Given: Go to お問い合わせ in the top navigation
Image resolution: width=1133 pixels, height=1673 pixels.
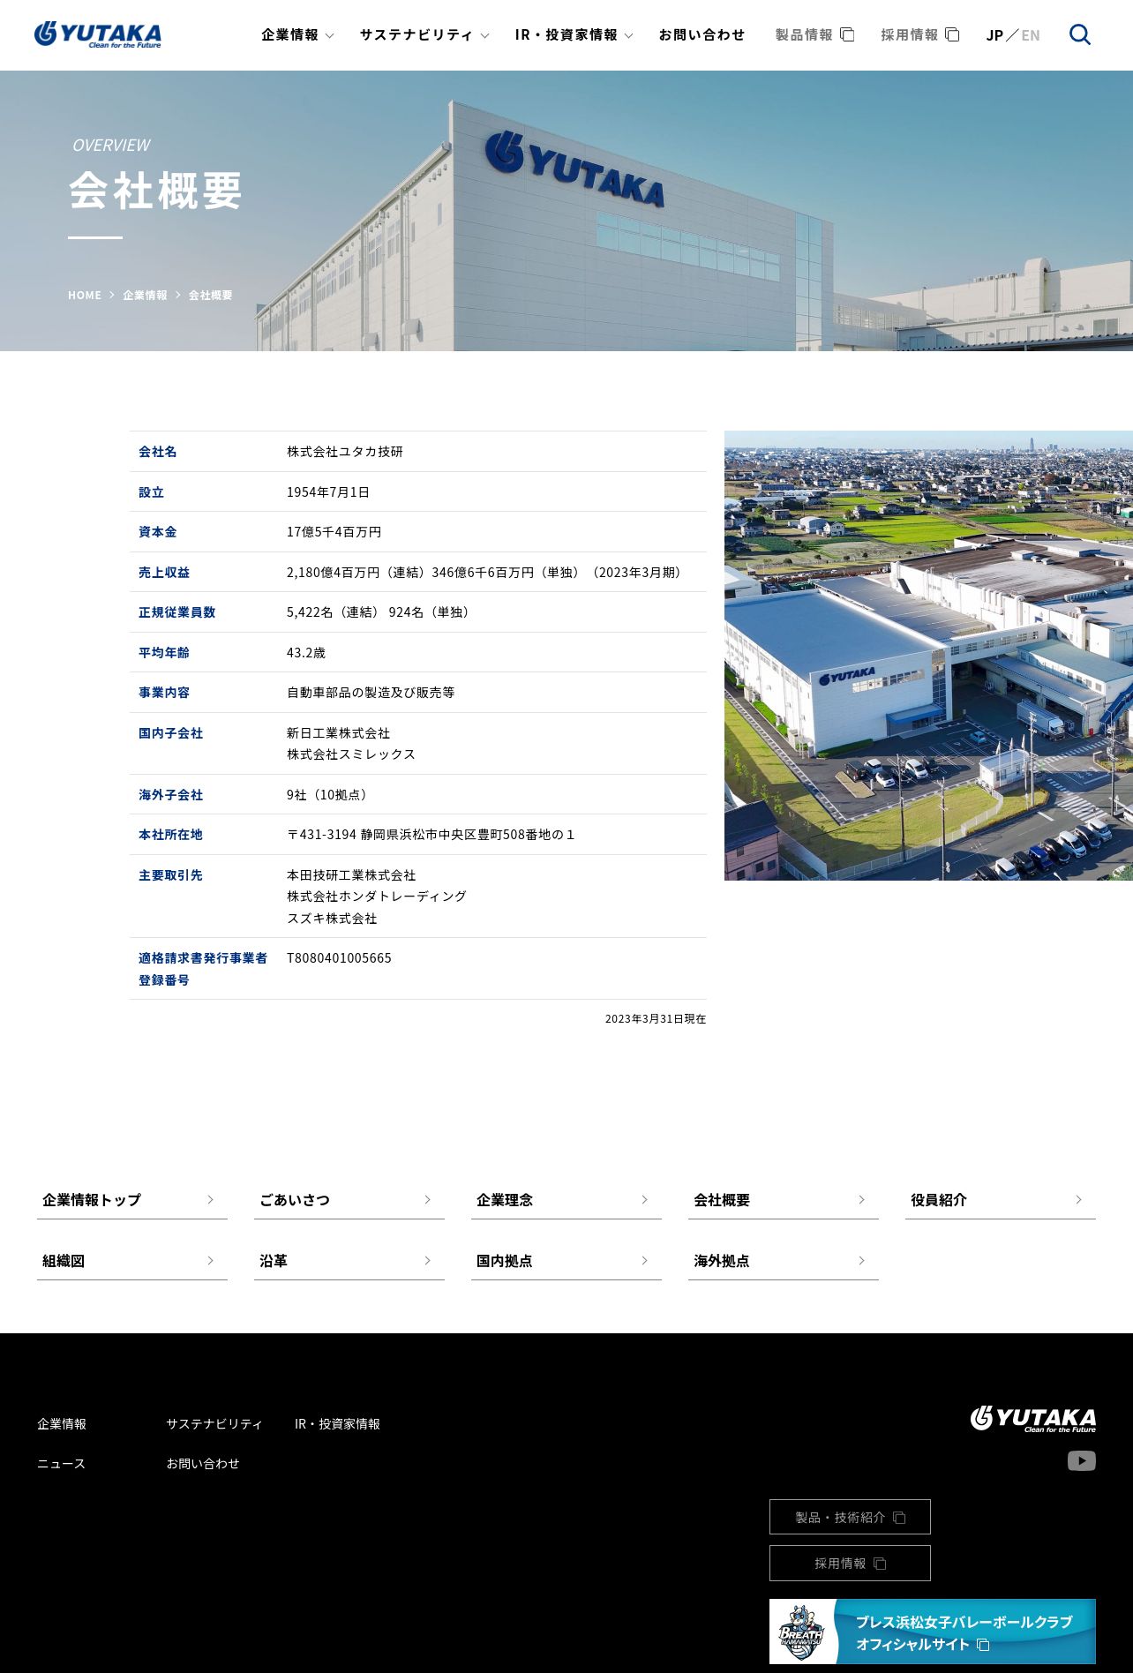Looking at the screenshot, I should point(702,34).
